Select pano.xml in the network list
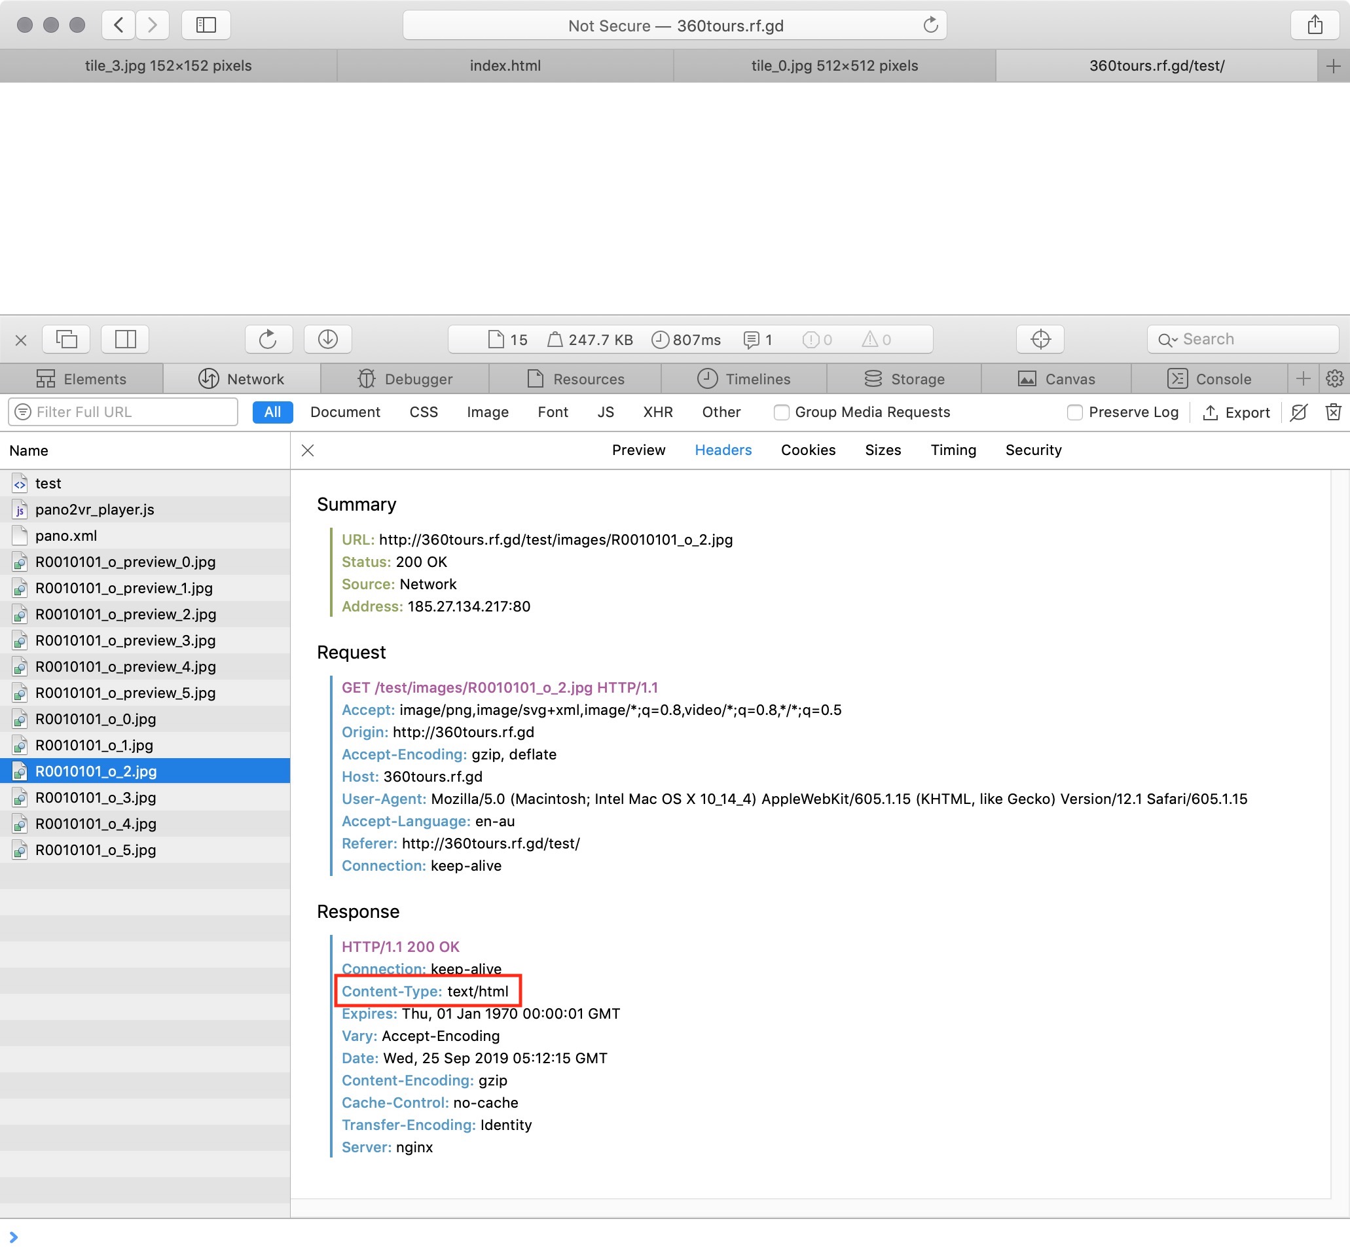1350x1257 pixels. [145, 535]
